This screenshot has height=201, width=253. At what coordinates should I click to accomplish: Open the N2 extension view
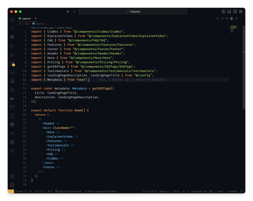coord(12,133)
